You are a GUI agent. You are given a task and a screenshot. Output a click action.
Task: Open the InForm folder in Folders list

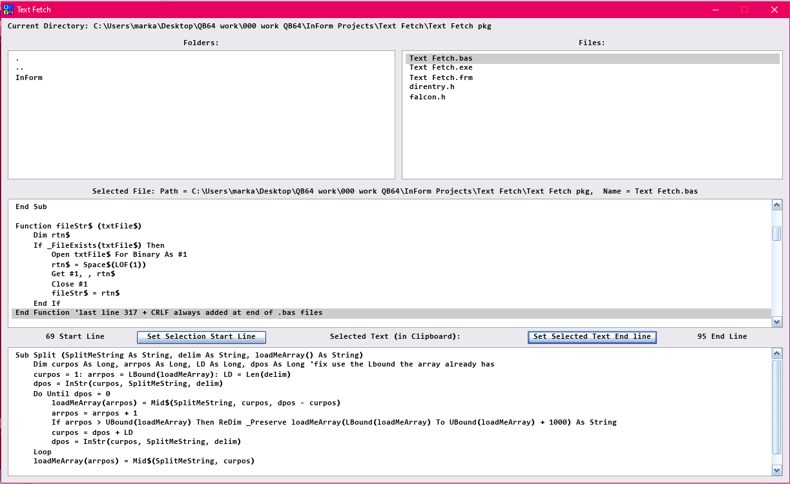click(29, 77)
